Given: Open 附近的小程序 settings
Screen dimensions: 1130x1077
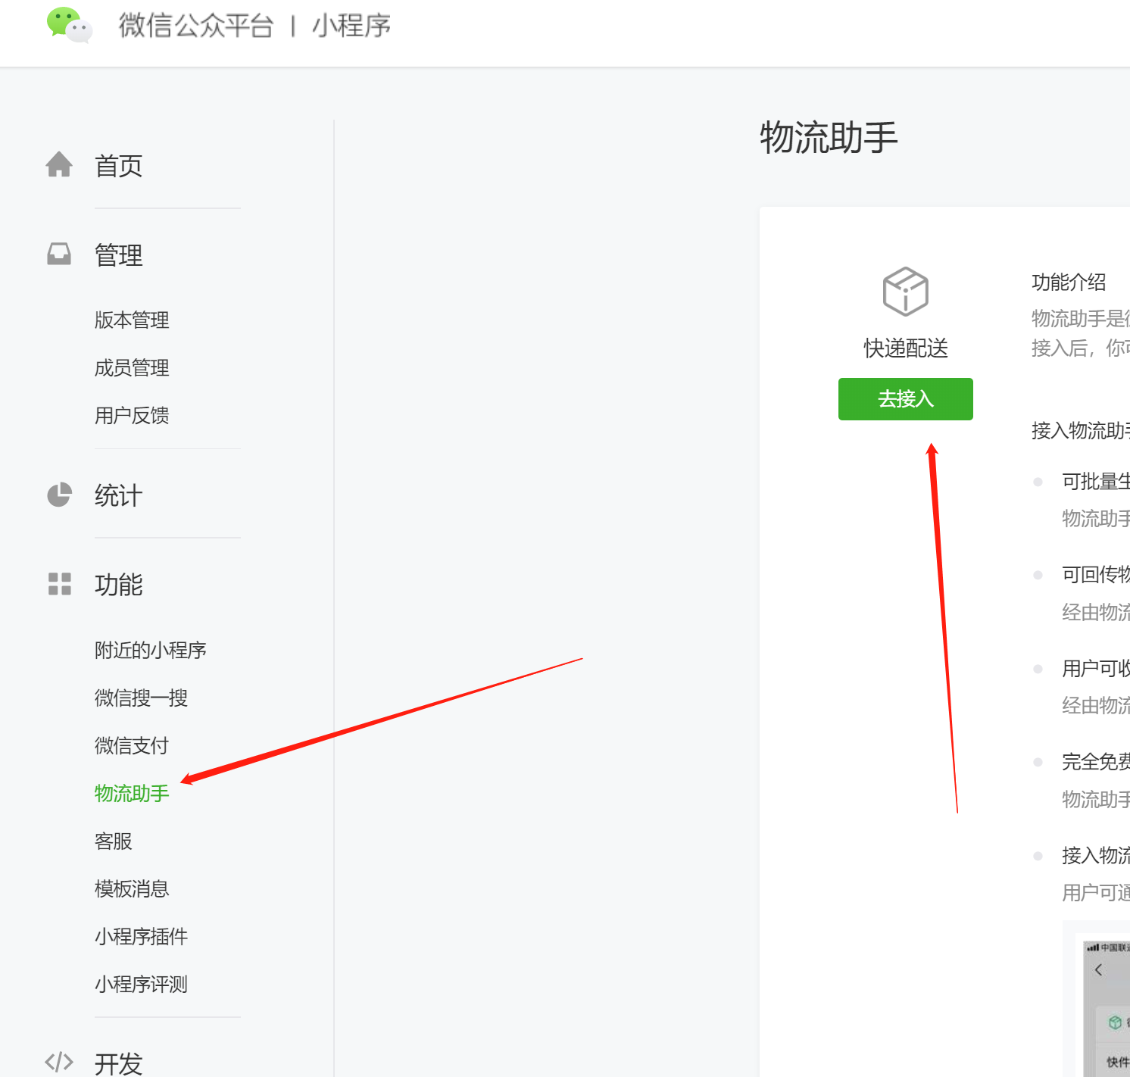Looking at the screenshot, I should [151, 650].
